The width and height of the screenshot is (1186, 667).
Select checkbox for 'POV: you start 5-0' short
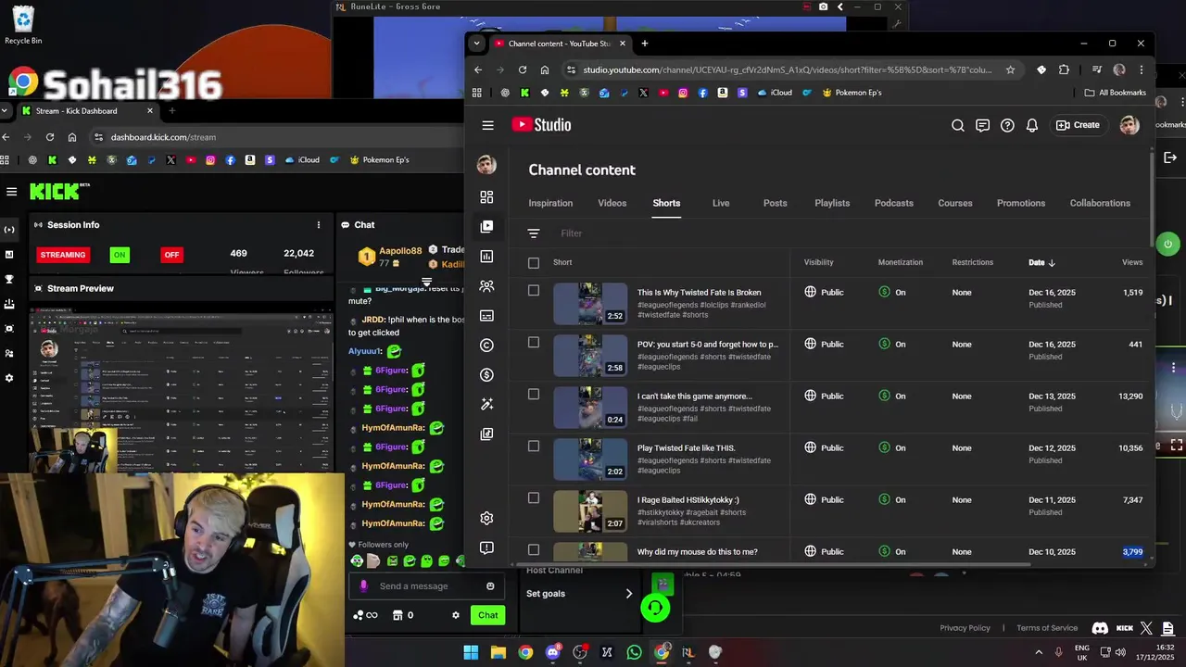534,343
